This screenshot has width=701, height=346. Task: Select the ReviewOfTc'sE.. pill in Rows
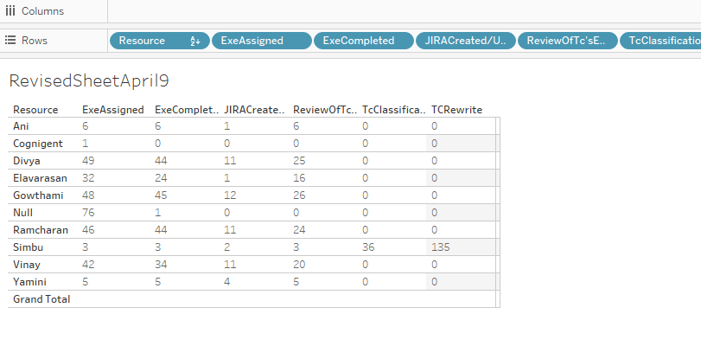tap(567, 41)
